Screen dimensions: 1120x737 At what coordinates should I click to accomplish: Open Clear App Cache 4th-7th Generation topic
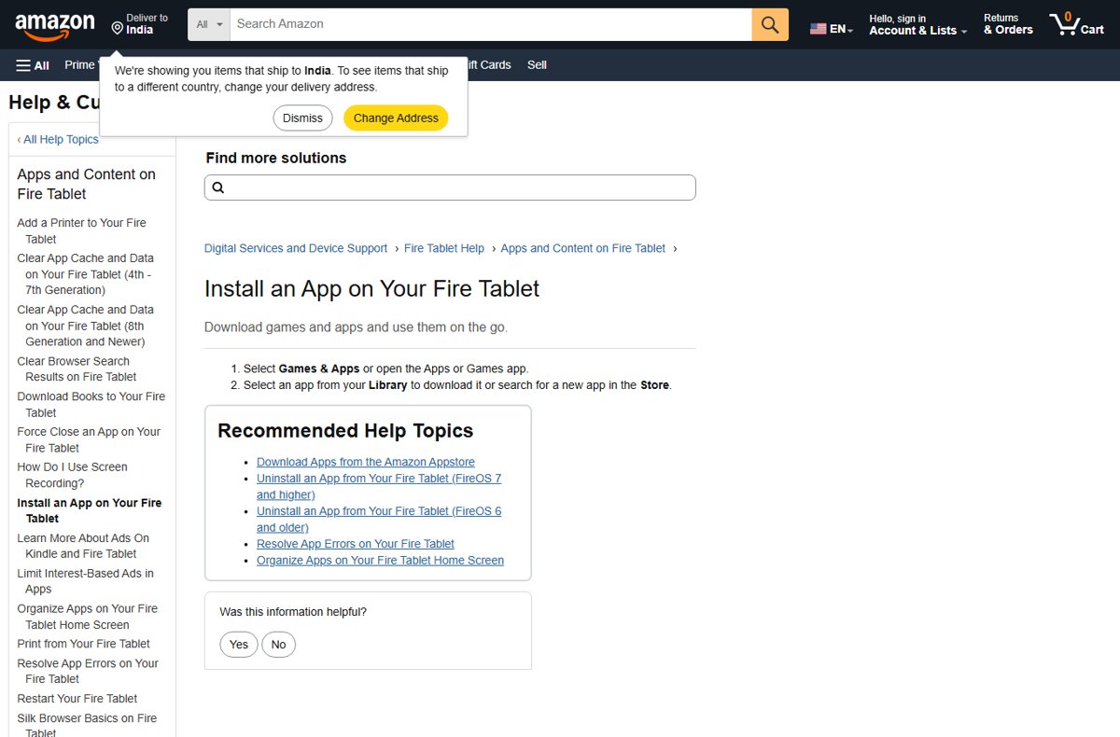[x=86, y=274]
